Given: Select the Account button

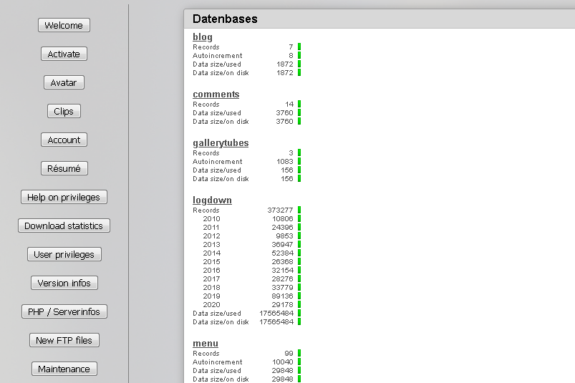Looking at the screenshot, I should (64, 140).
